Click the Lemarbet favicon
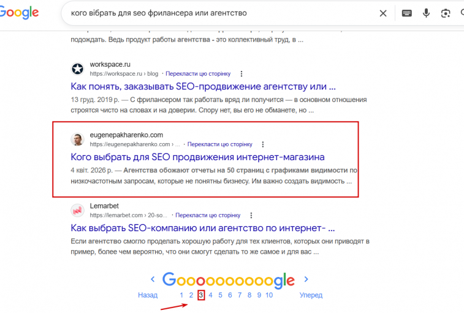Screen dimensions: 464x313 pos(77,210)
